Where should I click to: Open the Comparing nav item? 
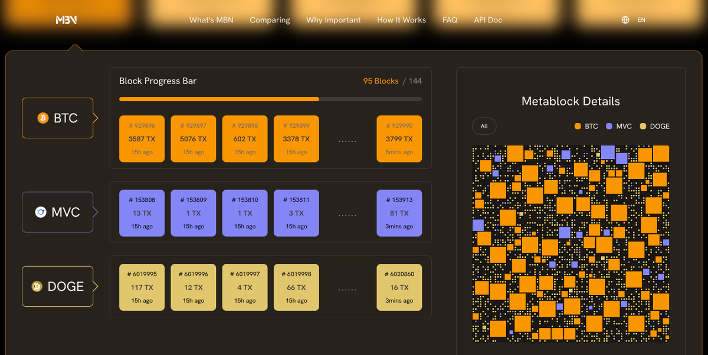tap(270, 19)
